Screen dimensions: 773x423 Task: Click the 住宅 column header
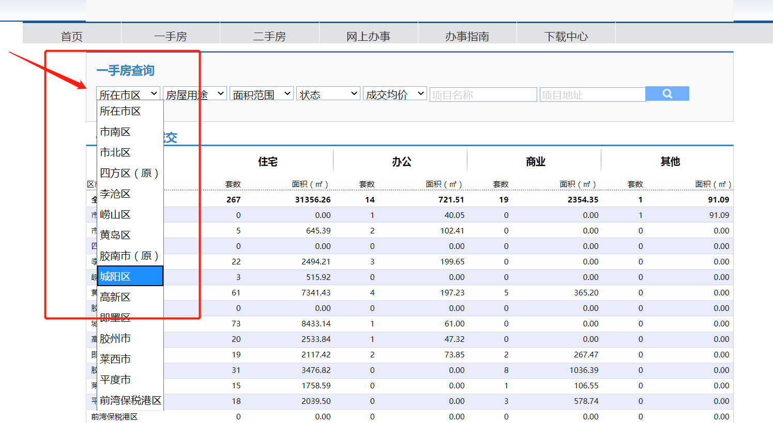(268, 162)
